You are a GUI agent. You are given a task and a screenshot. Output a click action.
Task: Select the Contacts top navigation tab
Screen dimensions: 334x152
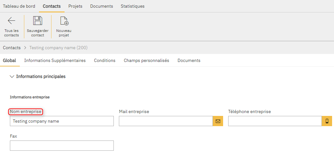52,6
